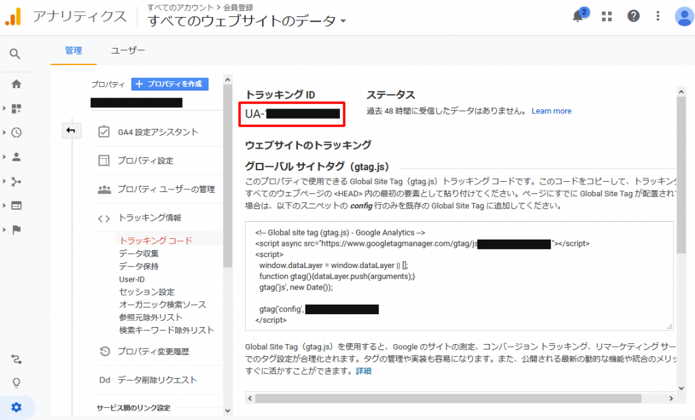Viewport: 695px width, 420px height.
Task: Open the notifications bell icon
Action: (578, 16)
